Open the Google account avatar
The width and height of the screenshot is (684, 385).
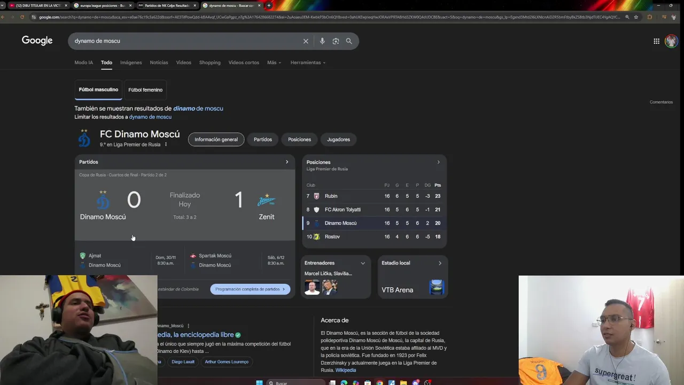click(x=671, y=41)
